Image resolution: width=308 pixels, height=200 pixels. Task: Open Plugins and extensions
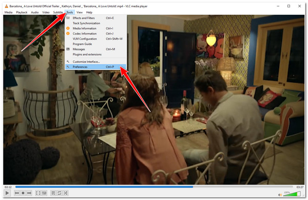tap(95, 54)
